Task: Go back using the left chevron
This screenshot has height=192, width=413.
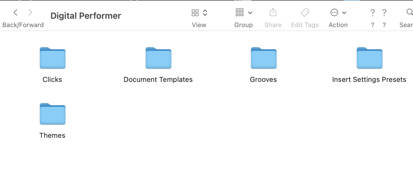Action: [x=16, y=12]
